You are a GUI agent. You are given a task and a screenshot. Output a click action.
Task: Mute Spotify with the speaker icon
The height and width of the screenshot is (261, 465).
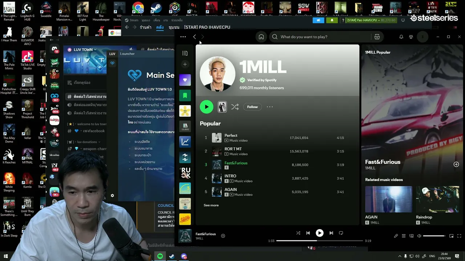click(419, 236)
